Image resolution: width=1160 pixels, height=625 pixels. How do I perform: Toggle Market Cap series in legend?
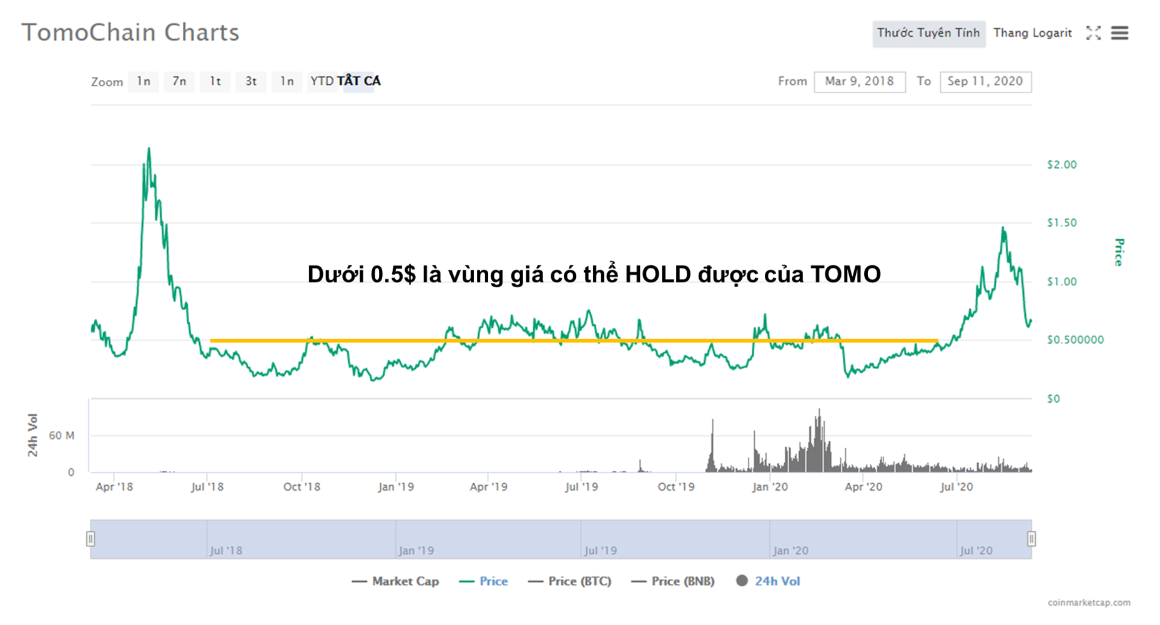point(395,581)
